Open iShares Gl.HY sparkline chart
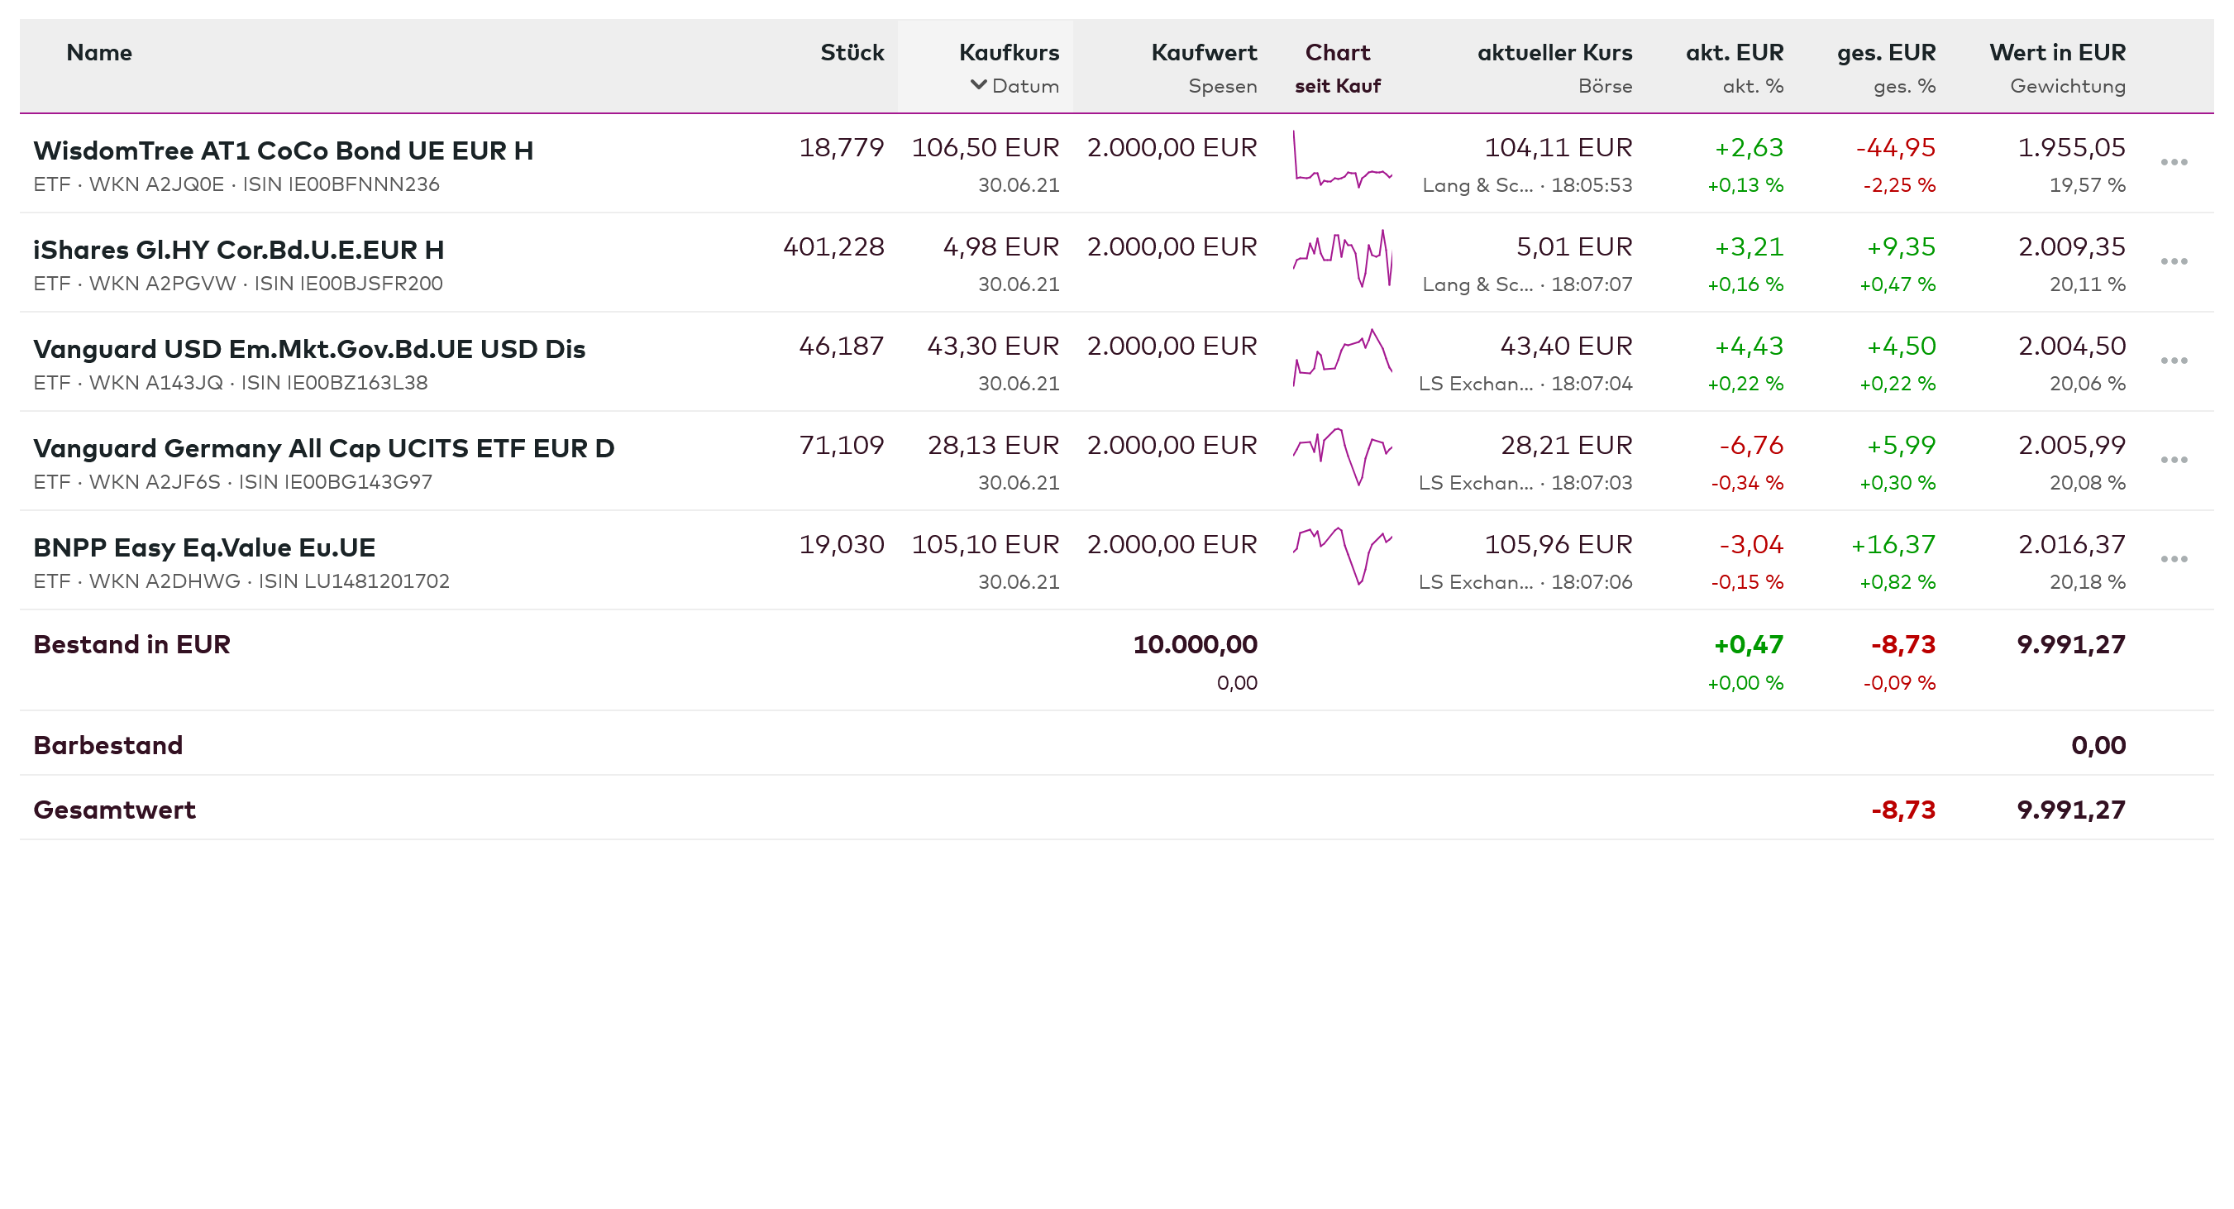2234x1209 pixels. 1342,260
